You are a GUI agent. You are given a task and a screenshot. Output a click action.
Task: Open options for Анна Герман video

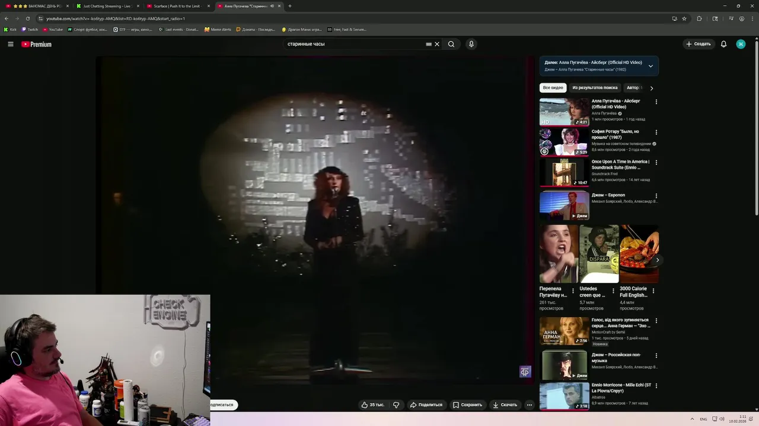click(x=656, y=320)
